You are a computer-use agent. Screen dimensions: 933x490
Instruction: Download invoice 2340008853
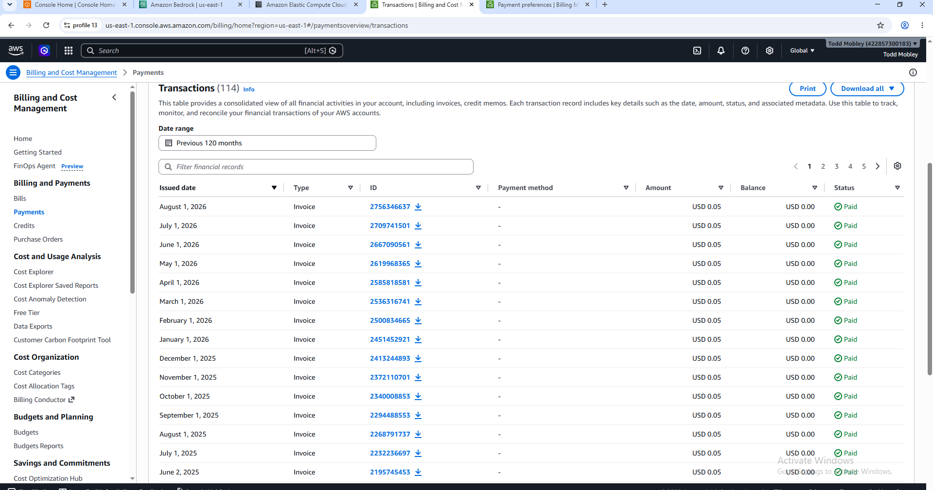[x=418, y=396]
